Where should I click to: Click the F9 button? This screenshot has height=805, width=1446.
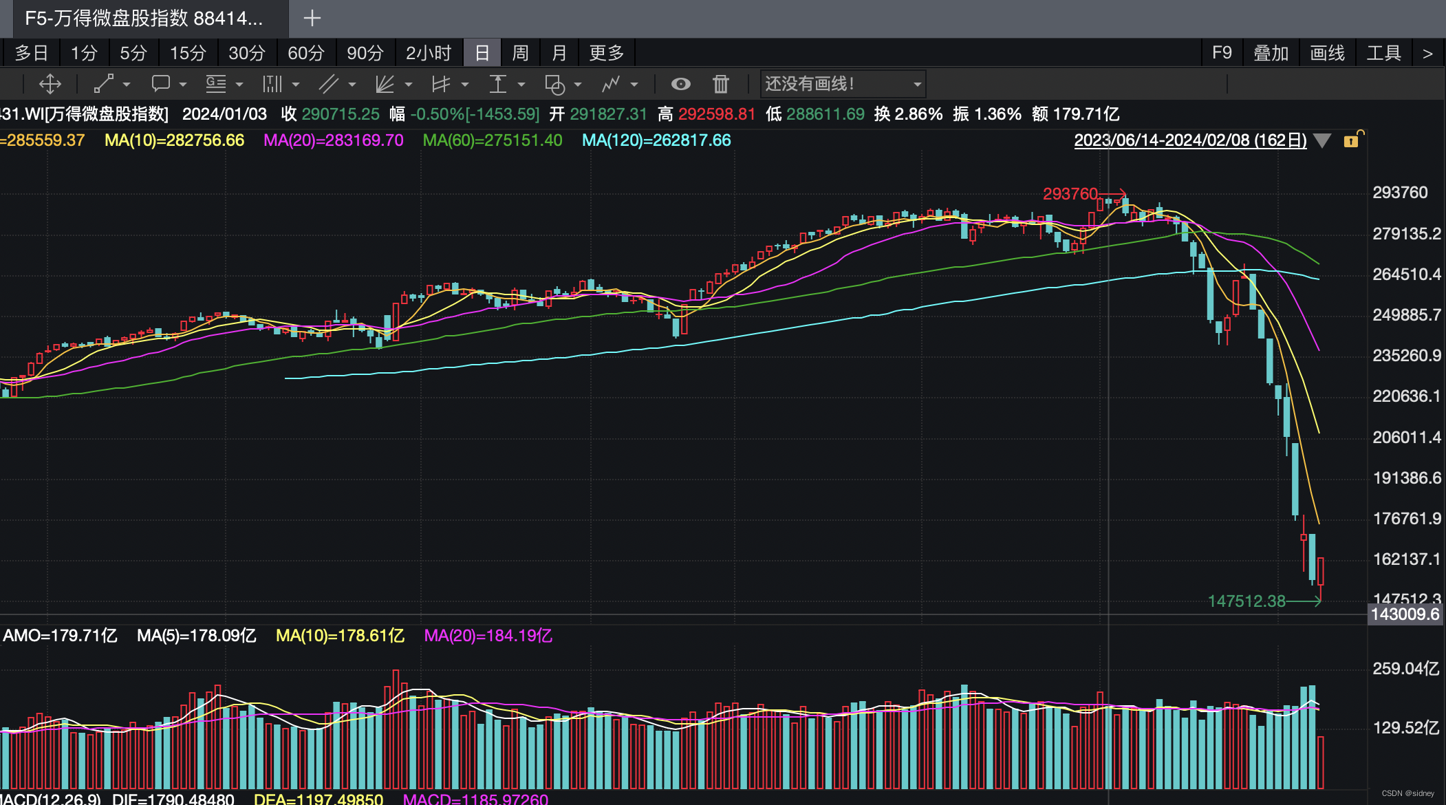[1222, 53]
